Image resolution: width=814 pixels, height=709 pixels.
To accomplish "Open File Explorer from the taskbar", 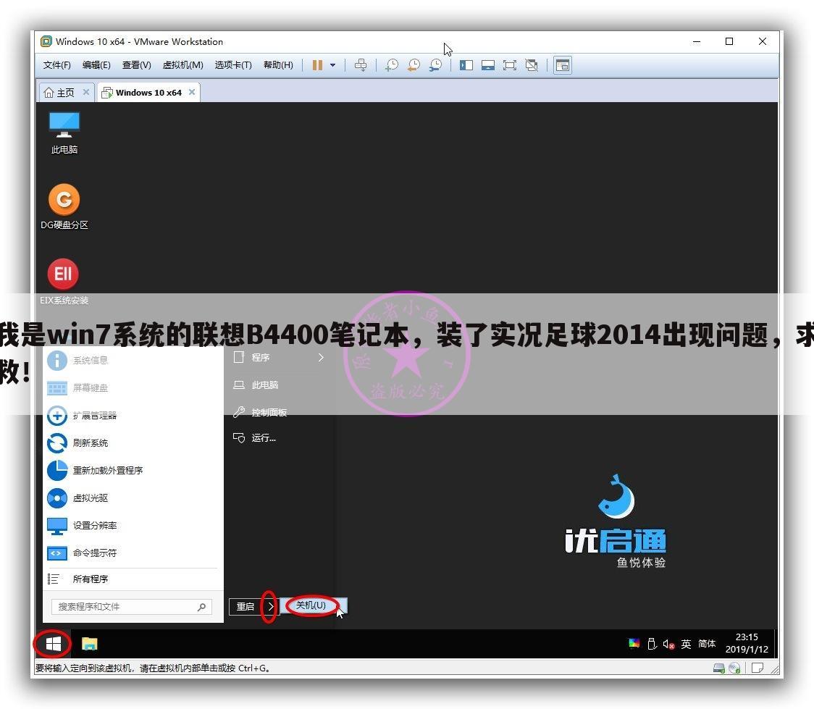I will (90, 644).
